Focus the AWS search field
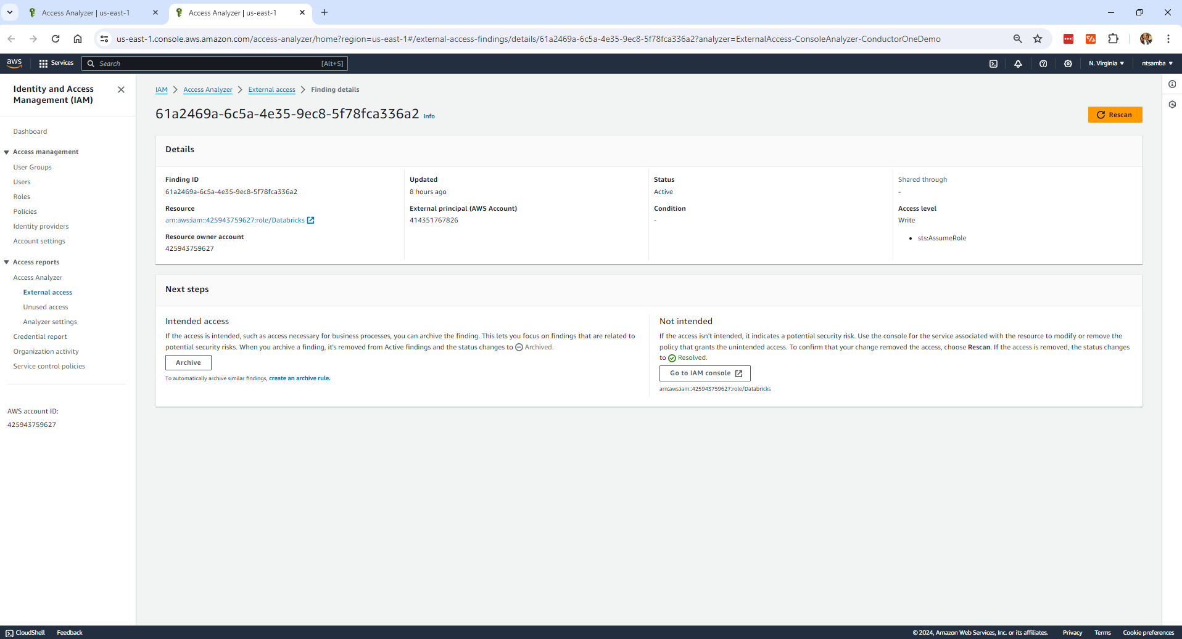The height and width of the screenshot is (639, 1182). (x=210, y=63)
